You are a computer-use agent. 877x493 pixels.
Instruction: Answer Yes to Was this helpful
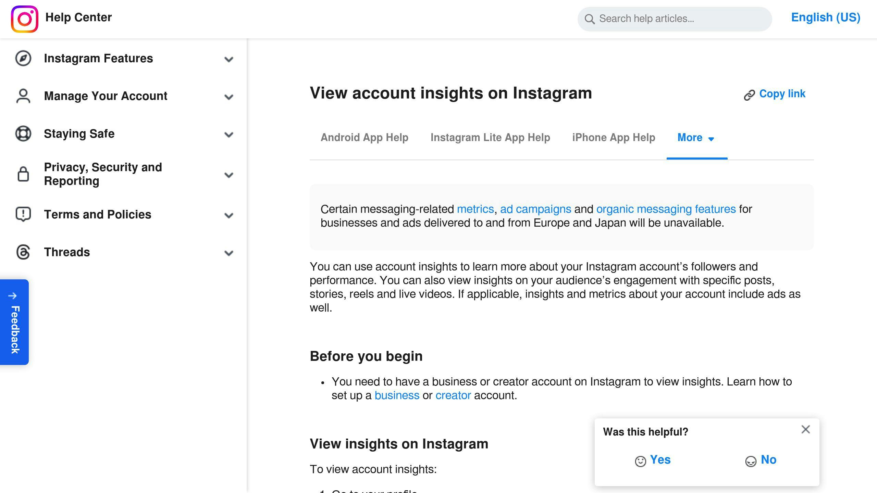pos(653,460)
